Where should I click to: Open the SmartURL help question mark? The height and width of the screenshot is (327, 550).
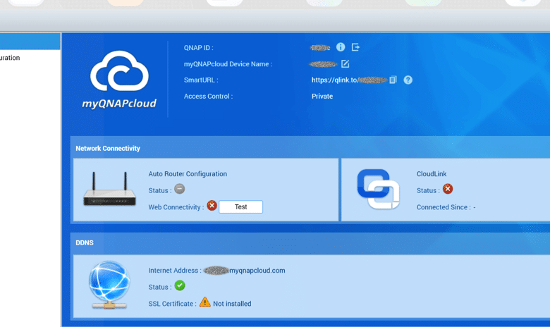pos(408,80)
